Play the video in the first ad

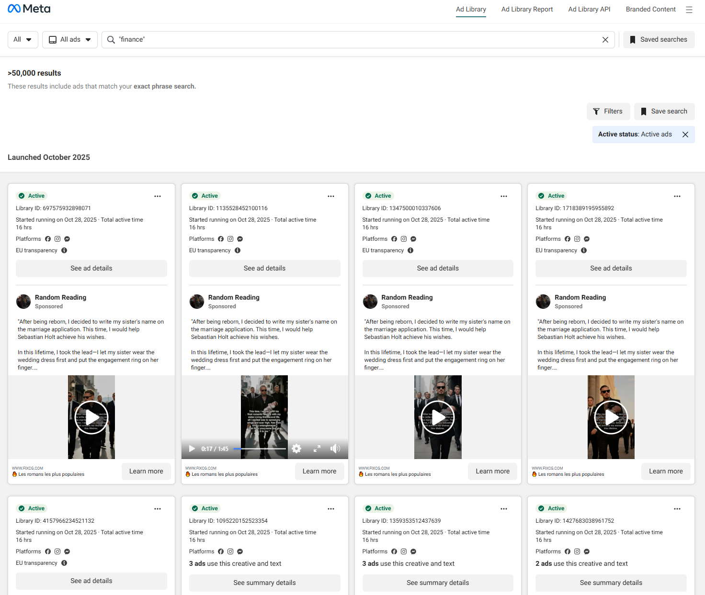point(91,417)
